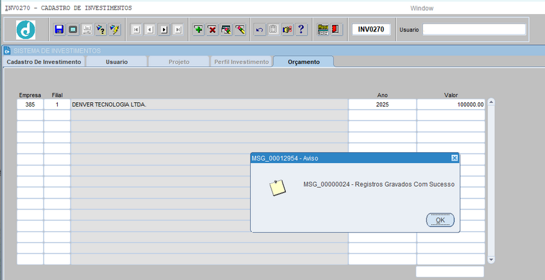This screenshot has height=280, width=545.
Task: Switch to the Cadastro De Investimento tab
Action: [44, 62]
